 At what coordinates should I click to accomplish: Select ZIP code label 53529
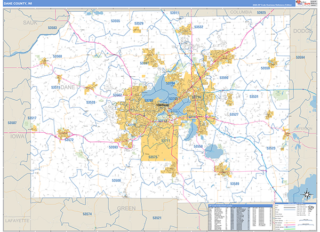pos(139,23)
